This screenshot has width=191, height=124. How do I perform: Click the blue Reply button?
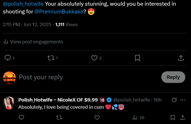pyautogui.click(x=173, y=77)
